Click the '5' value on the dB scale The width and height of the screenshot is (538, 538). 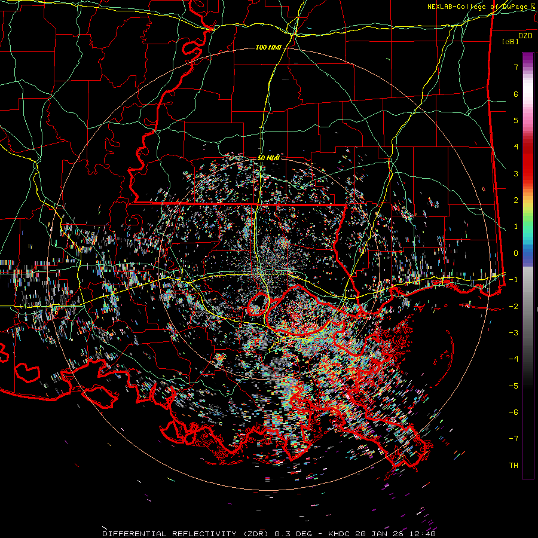coord(516,120)
